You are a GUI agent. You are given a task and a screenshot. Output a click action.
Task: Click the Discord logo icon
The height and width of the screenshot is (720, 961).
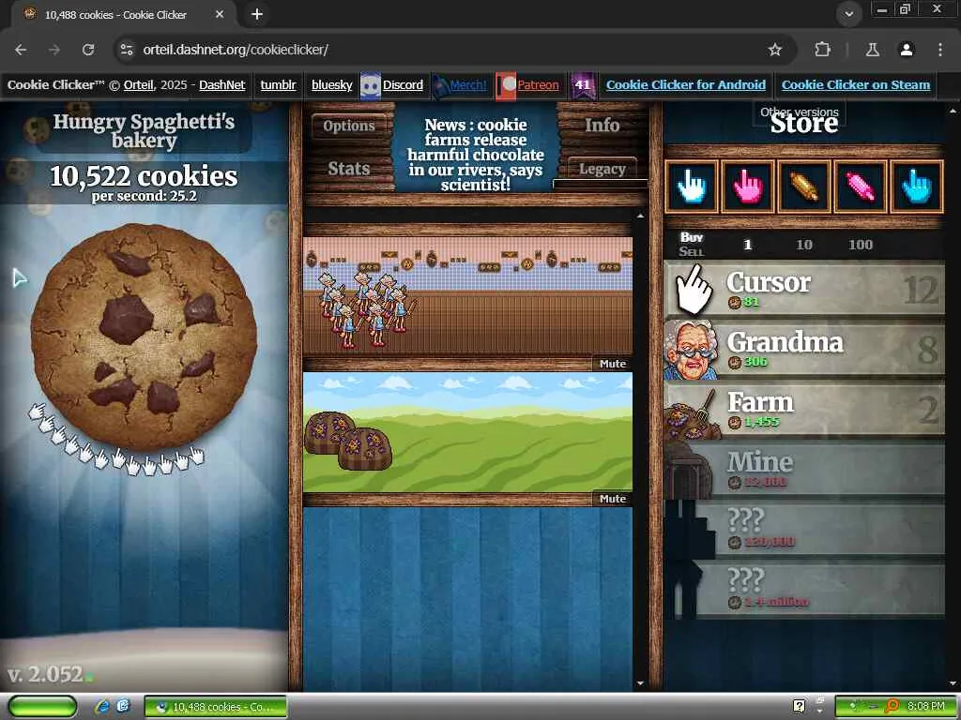tap(370, 85)
